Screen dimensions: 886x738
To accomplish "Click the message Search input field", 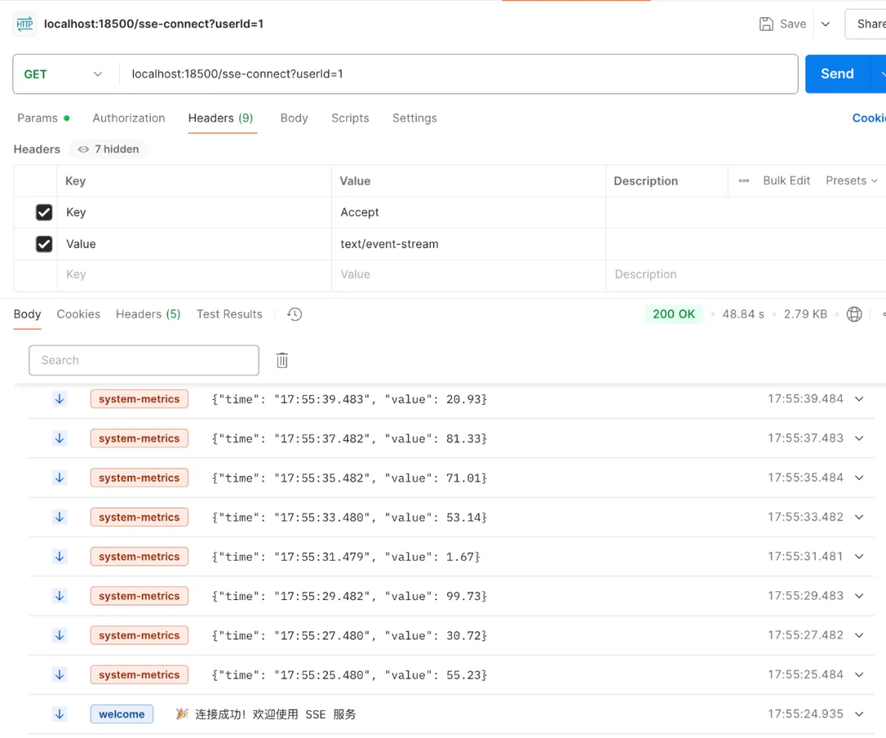I will coord(144,360).
